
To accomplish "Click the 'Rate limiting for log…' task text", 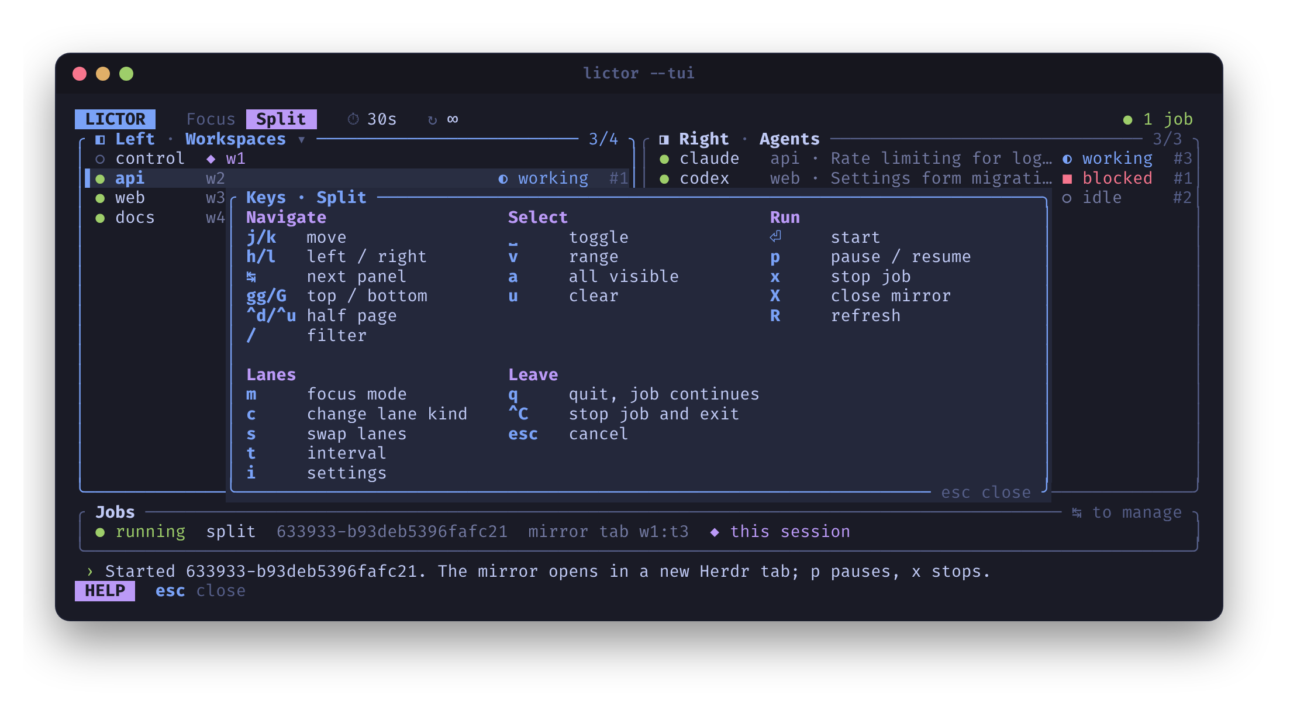I will [941, 159].
